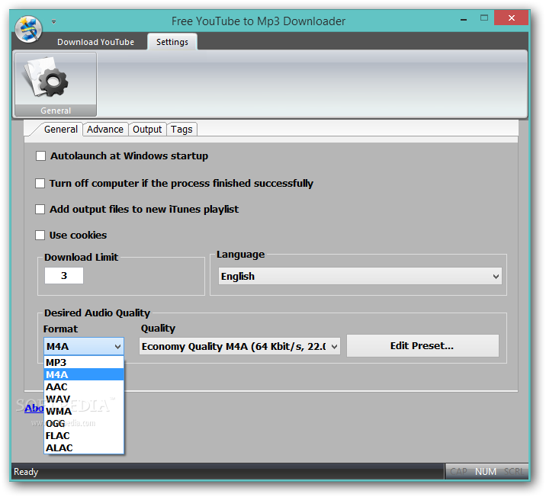The height and width of the screenshot is (497, 546).
Task: Pick WAV from the format list
Action: point(84,399)
